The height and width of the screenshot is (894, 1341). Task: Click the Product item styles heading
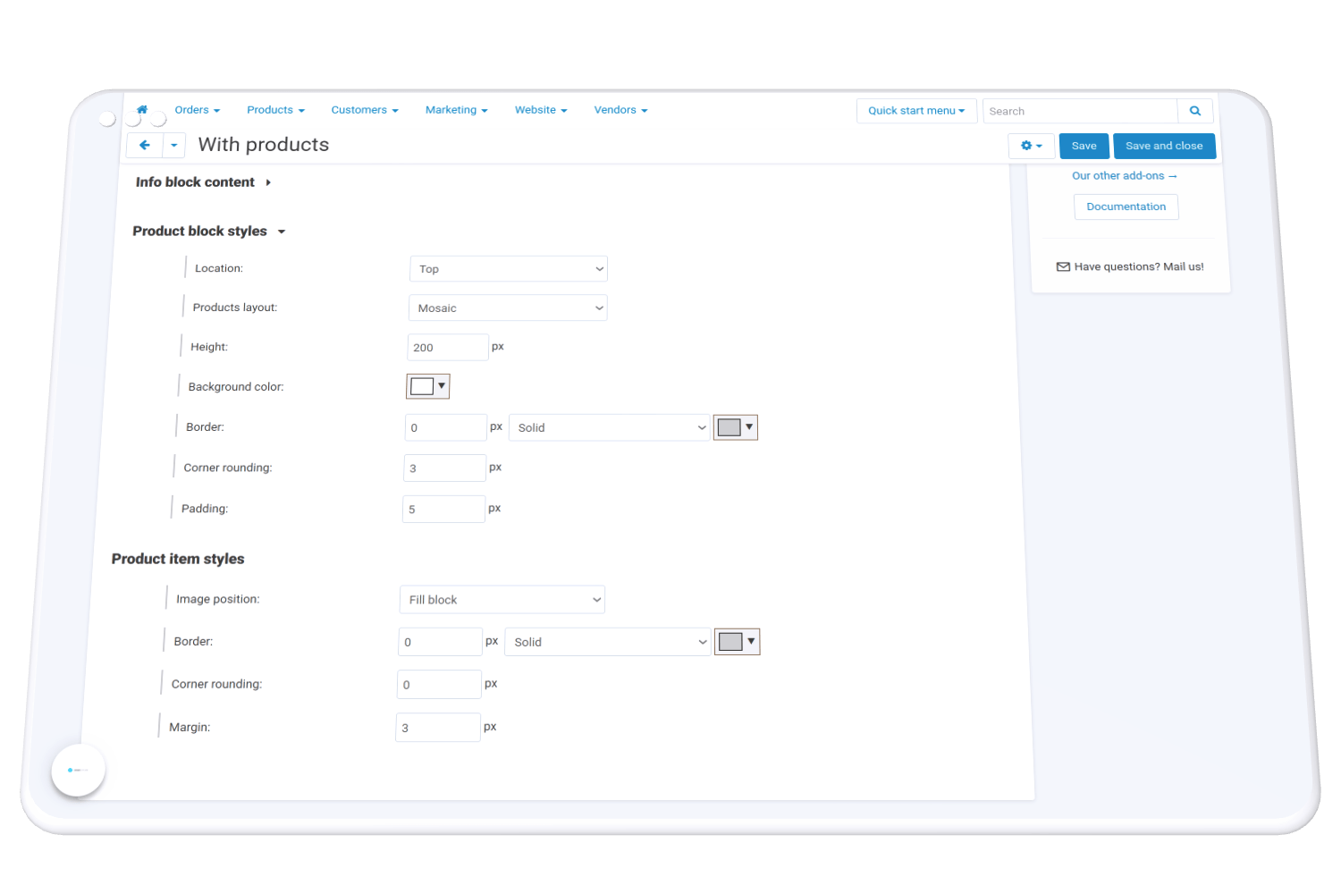coord(178,559)
